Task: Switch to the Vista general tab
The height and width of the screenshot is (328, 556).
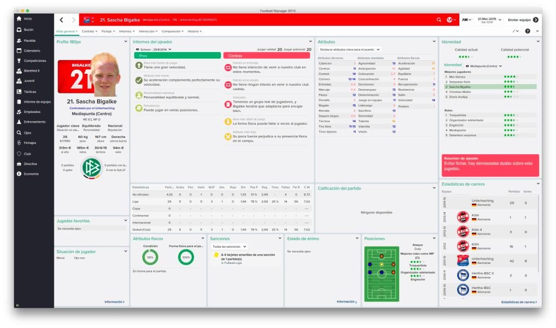Action: click(x=67, y=31)
